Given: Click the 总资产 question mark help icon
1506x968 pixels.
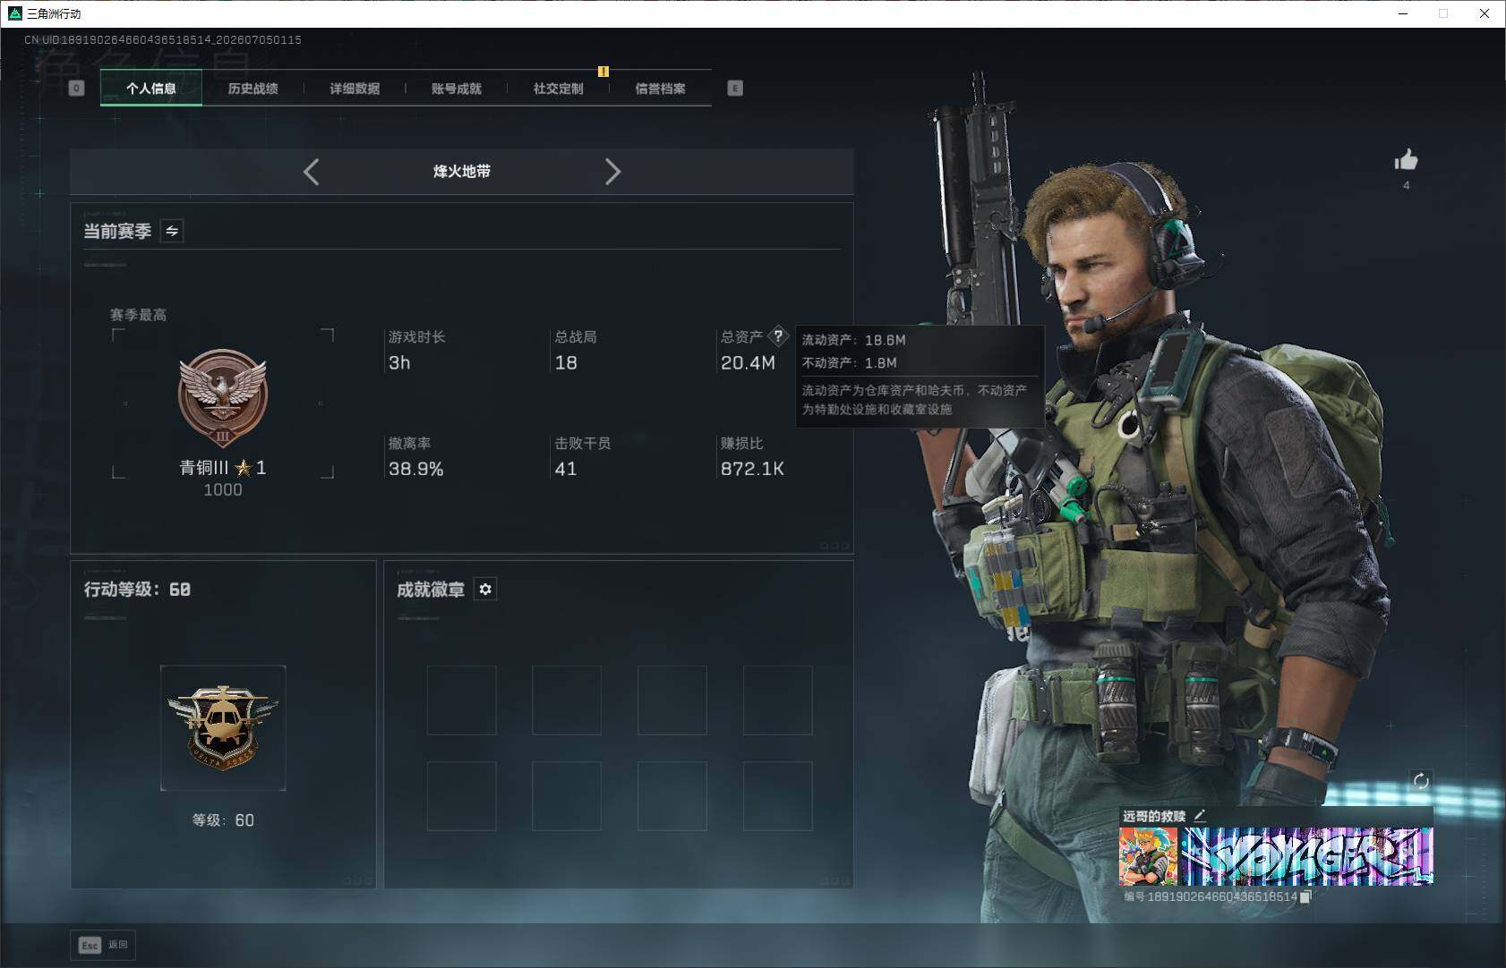Looking at the screenshot, I should (778, 336).
